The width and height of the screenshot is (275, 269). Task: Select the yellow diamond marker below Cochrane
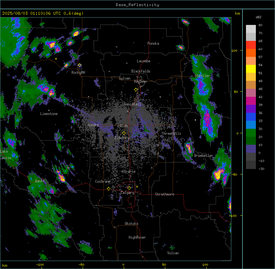[x=108, y=188]
